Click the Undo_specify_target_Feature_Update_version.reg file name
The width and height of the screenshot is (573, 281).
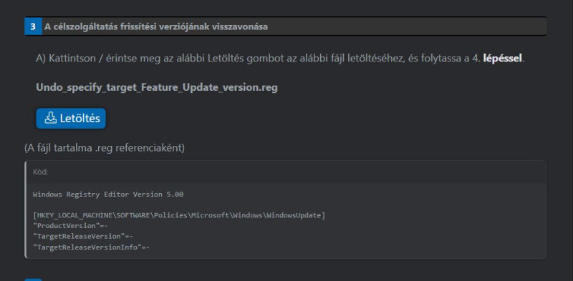[x=157, y=88]
